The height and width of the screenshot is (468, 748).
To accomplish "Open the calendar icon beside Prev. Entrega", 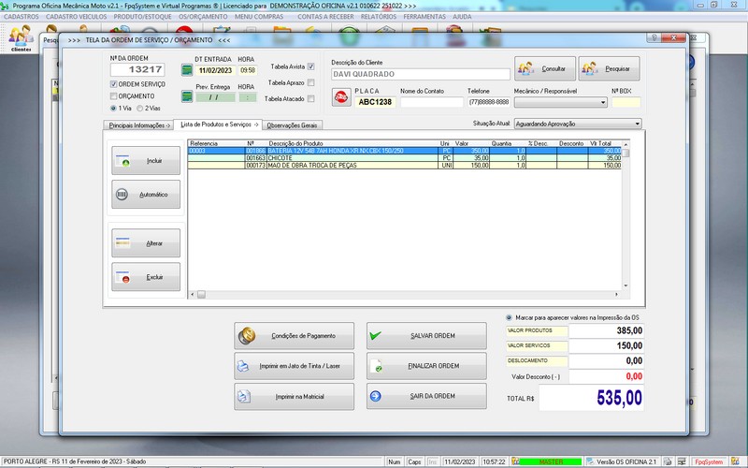I will [x=187, y=96].
